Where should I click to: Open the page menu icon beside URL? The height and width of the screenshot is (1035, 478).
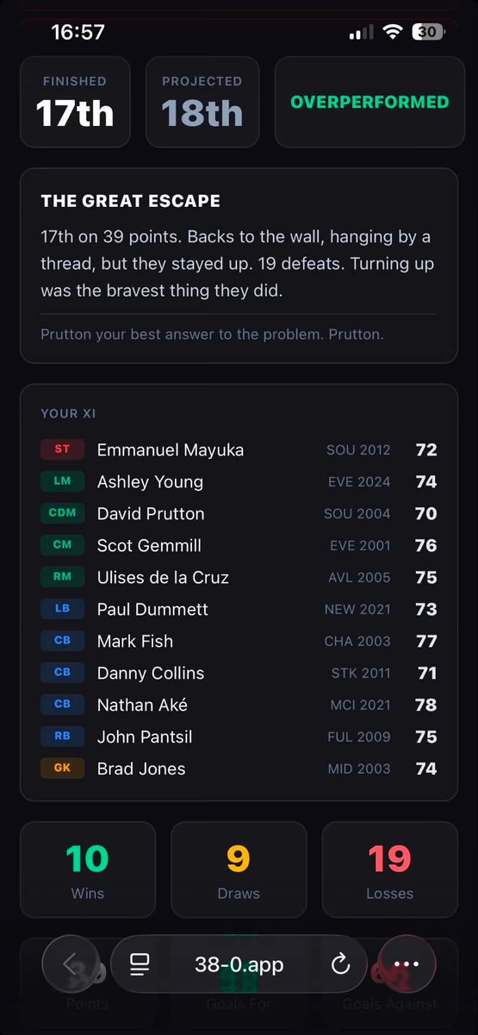[x=140, y=964]
